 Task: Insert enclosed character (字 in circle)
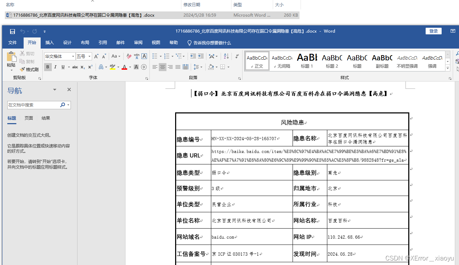[144, 67]
